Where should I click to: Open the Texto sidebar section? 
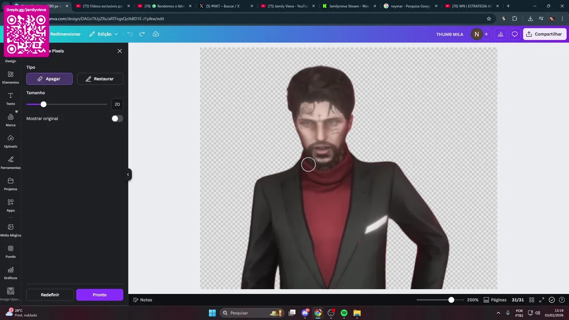[x=11, y=99]
